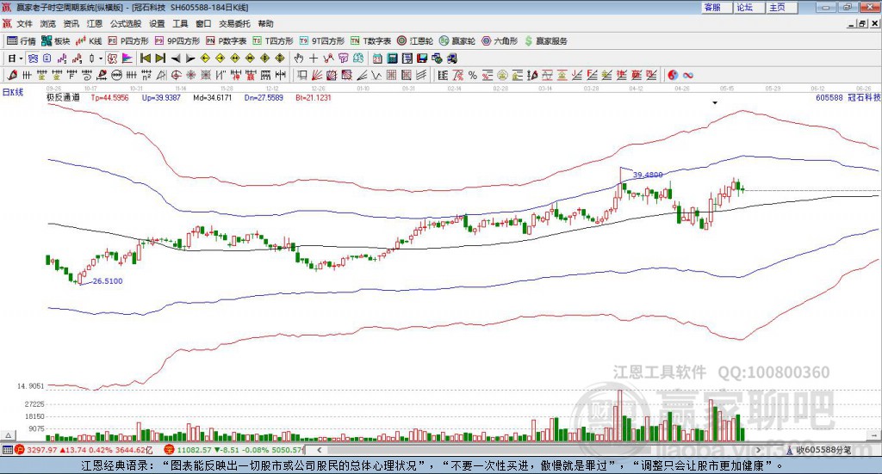Click the black left arrow icon
Viewport: 882px width, 474px height.
pos(176,58)
